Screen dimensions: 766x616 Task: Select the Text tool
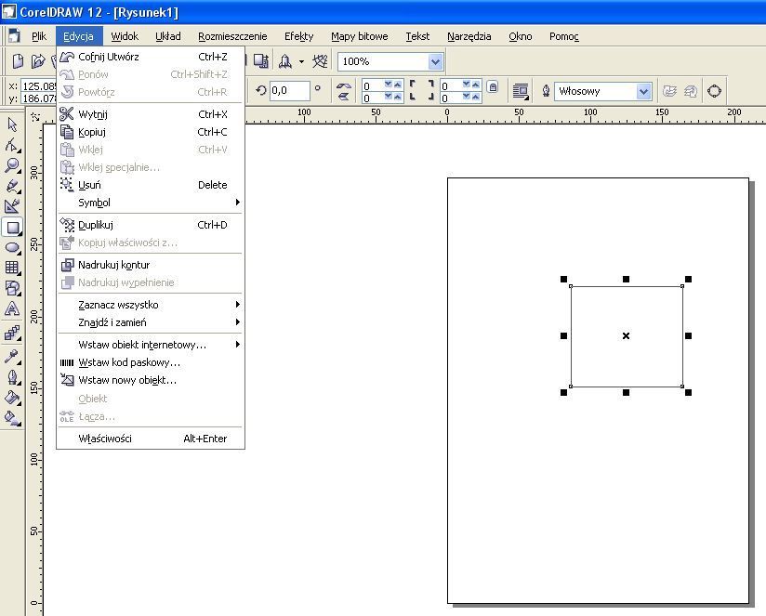pyautogui.click(x=12, y=309)
